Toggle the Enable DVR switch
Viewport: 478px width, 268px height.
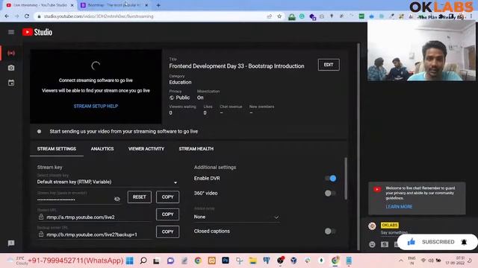click(x=330, y=179)
